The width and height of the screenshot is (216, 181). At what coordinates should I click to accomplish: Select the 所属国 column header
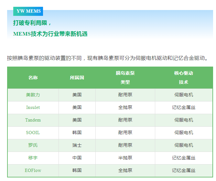coord(77,78)
